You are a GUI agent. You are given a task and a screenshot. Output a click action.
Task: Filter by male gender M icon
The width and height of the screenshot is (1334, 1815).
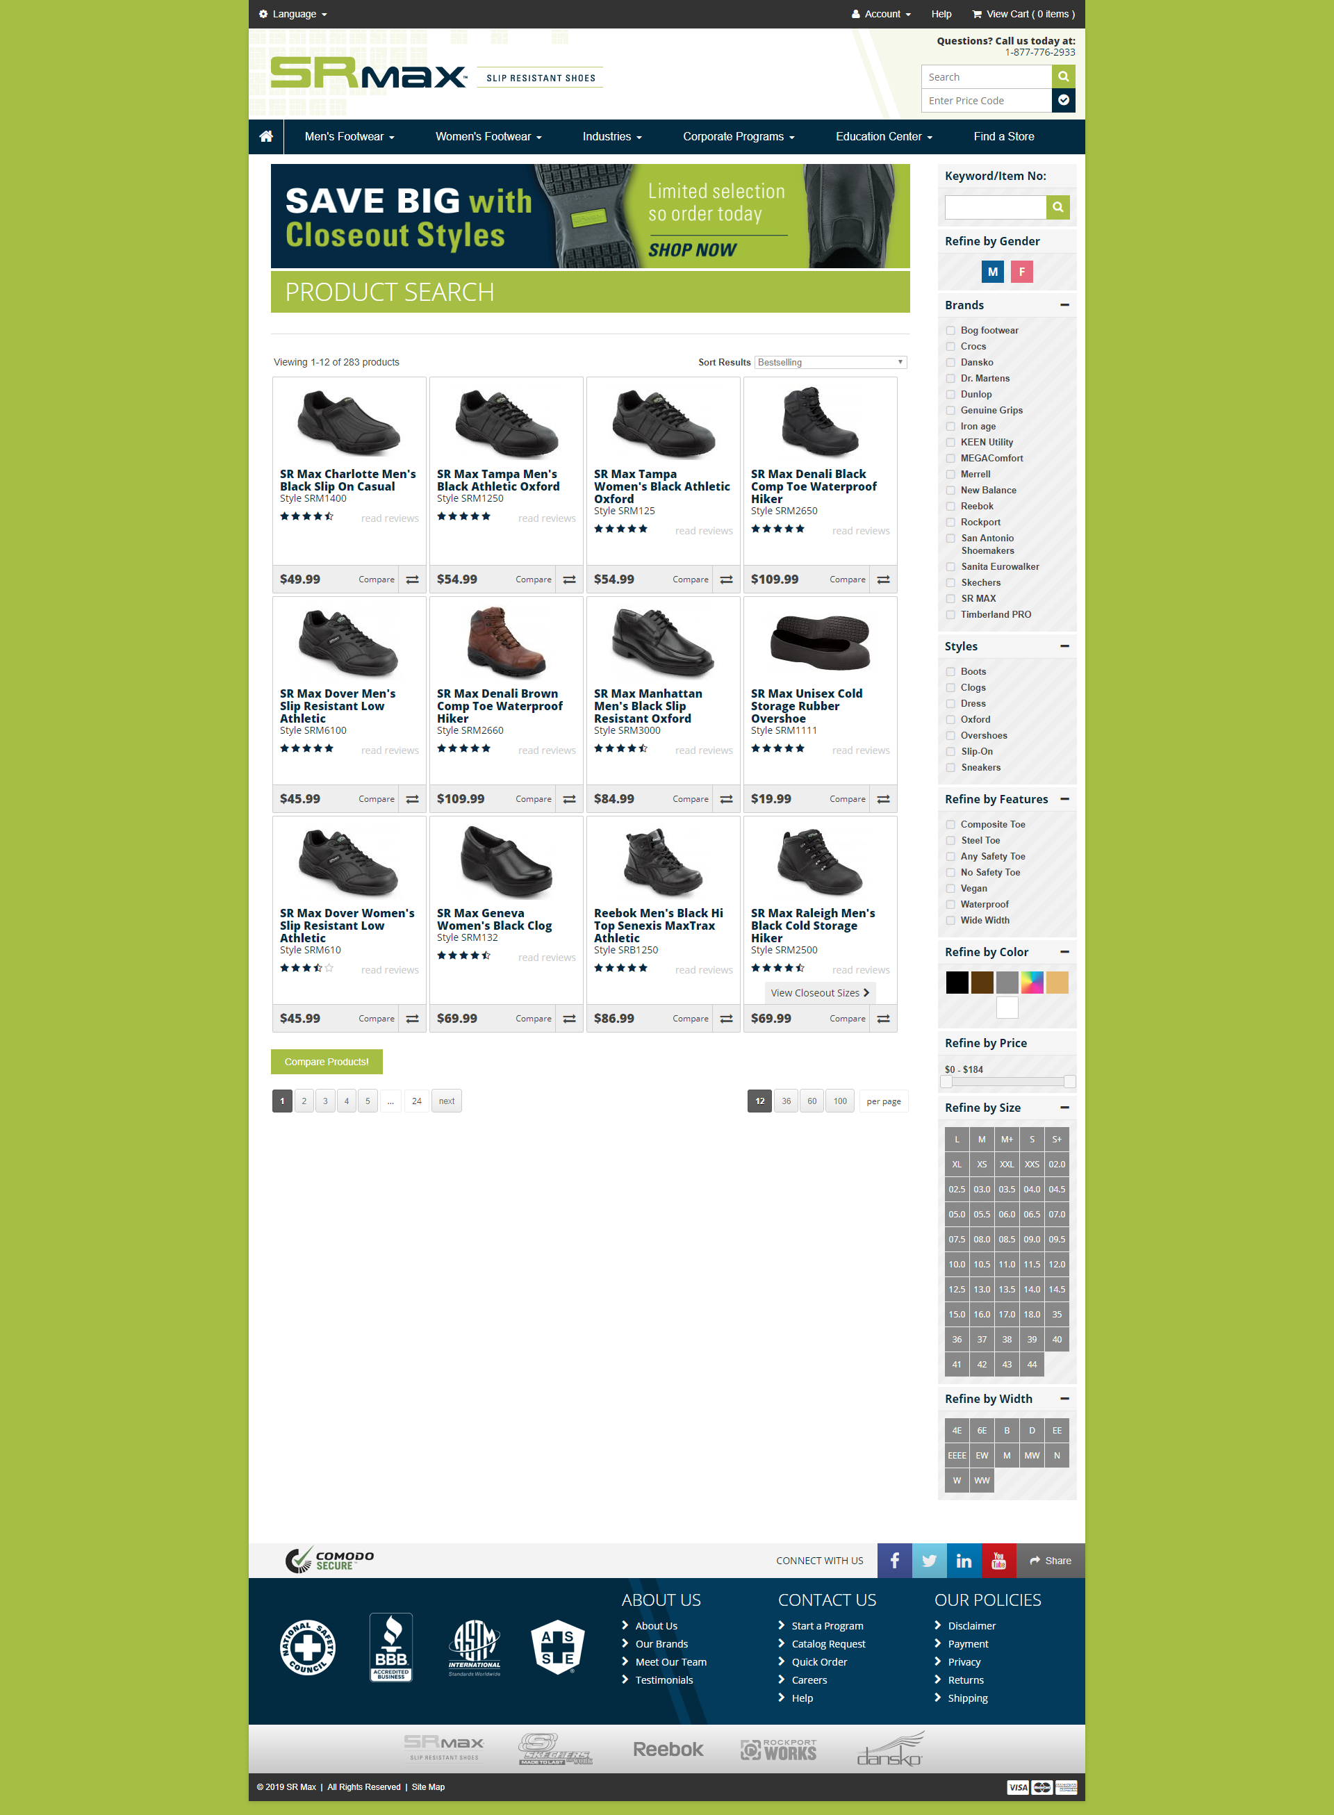tap(992, 272)
